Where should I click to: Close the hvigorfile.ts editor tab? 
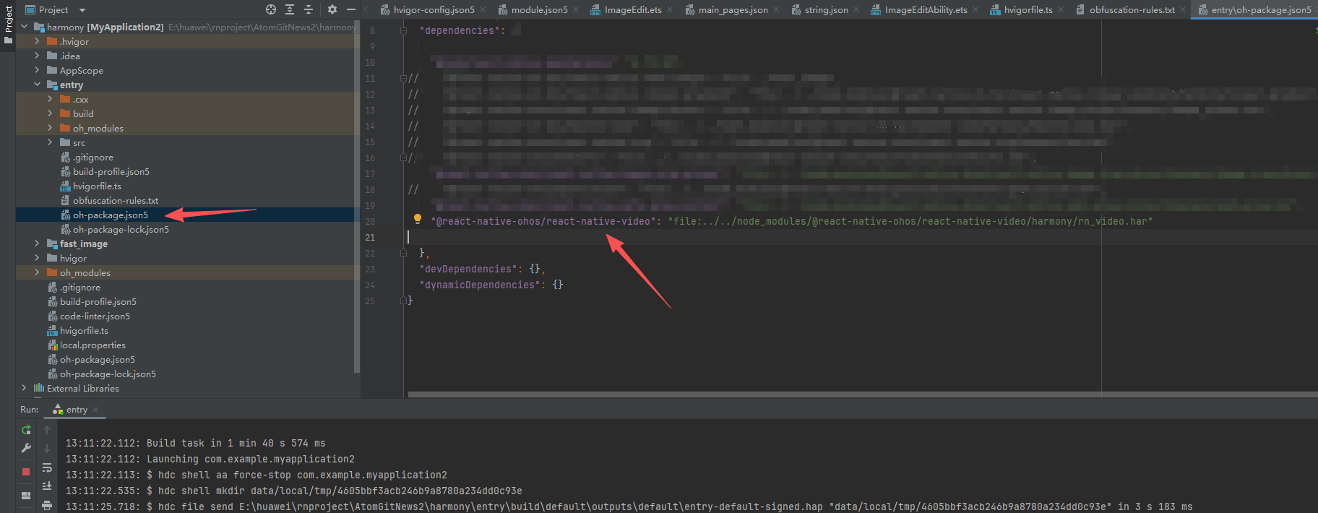tap(1061, 10)
